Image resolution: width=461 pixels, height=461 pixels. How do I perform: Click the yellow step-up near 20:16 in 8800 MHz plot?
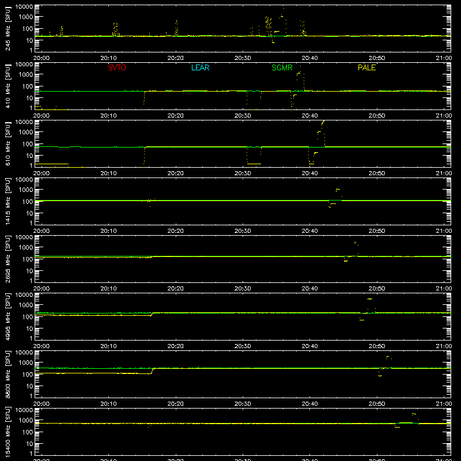(x=152, y=371)
